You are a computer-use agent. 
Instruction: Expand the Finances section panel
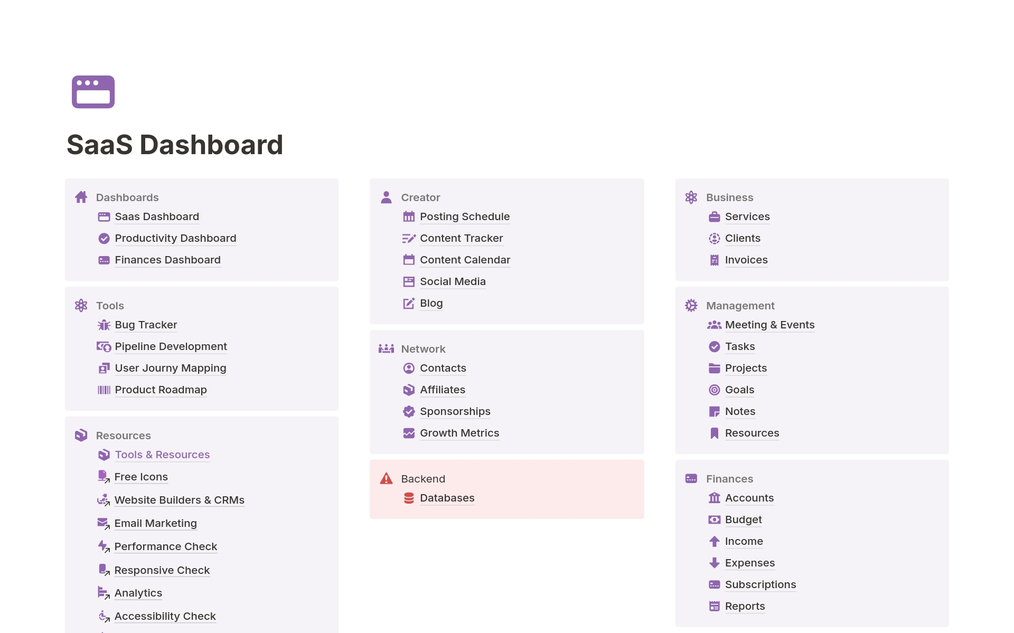point(729,478)
